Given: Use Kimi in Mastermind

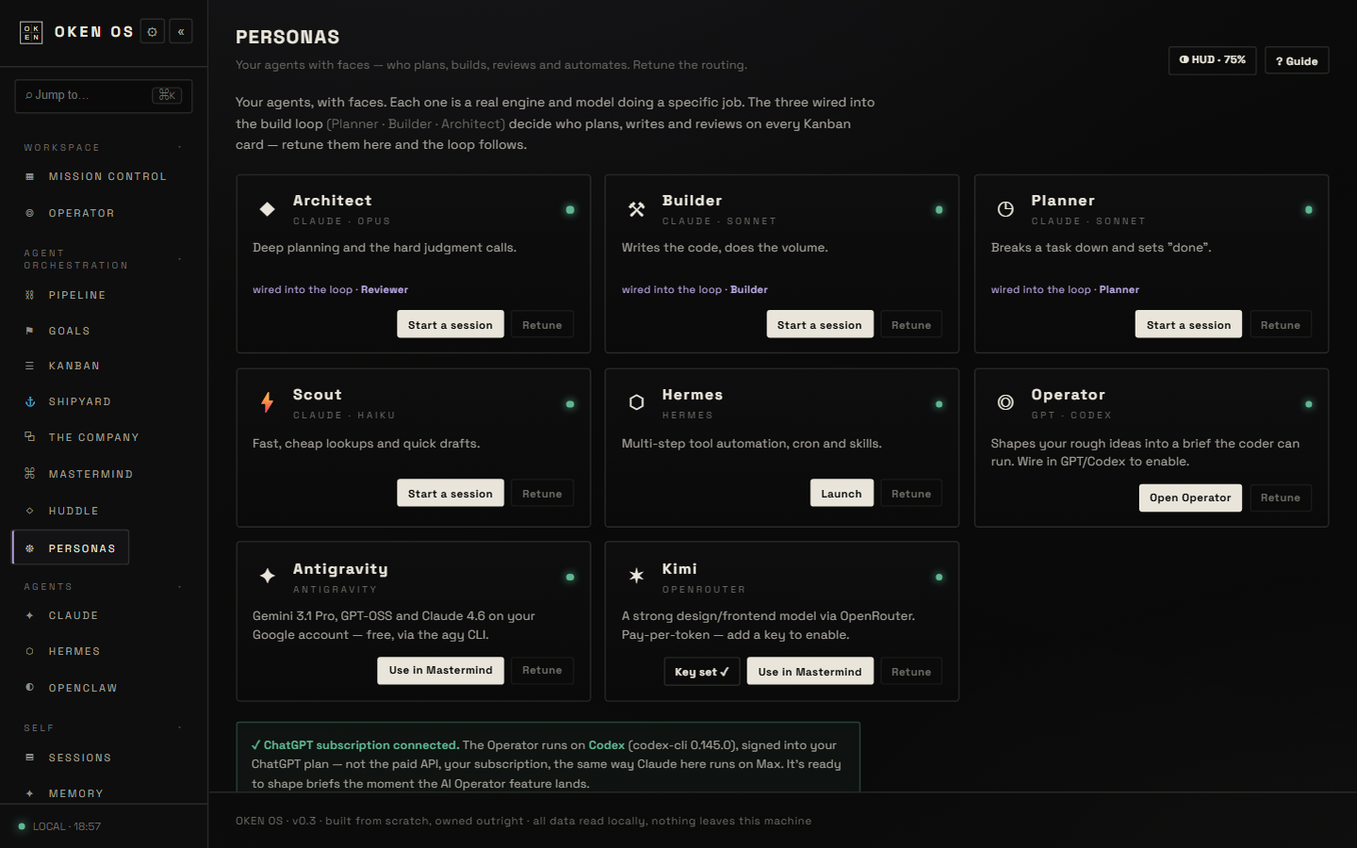Looking at the screenshot, I should point(810,671).
